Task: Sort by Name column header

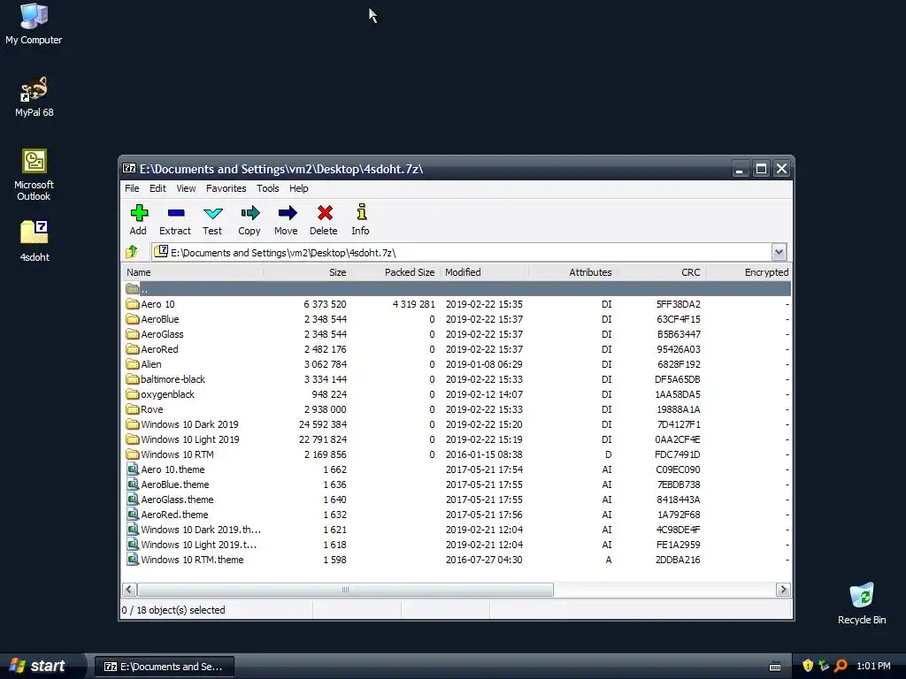Action: pos(193,272)
